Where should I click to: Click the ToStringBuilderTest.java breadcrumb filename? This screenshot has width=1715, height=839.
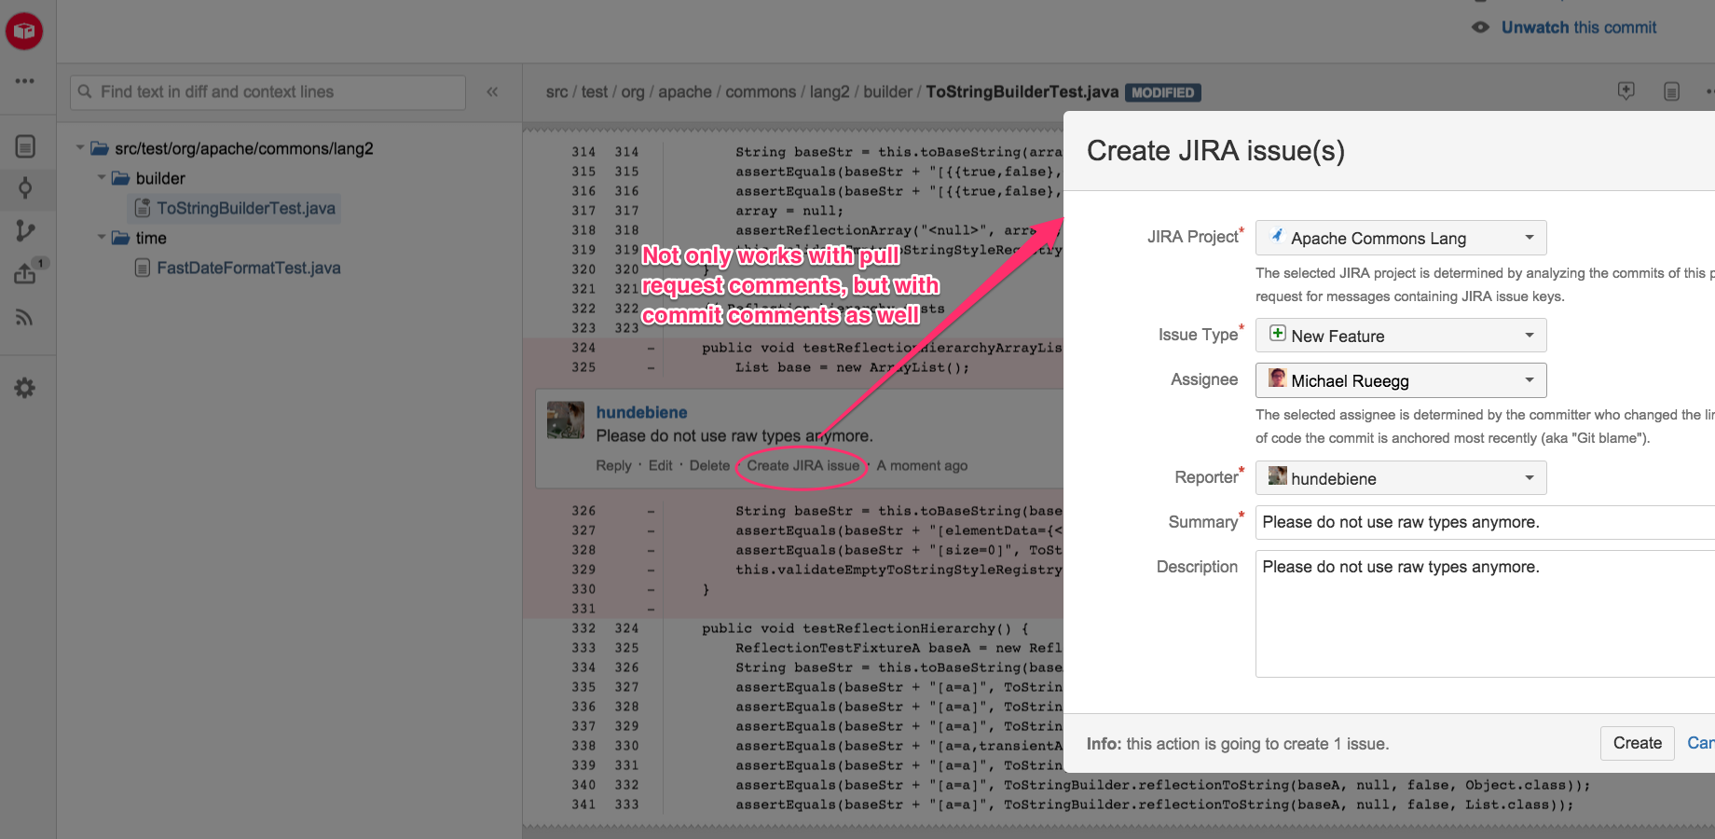[x=1022, y=91]
